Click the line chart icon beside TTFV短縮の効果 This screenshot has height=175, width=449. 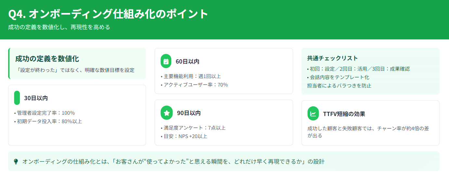(313, 114)
